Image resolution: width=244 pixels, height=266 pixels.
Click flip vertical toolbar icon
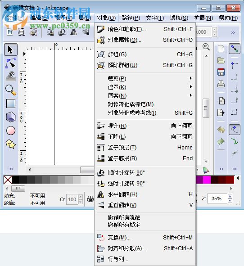pos(86,32)
